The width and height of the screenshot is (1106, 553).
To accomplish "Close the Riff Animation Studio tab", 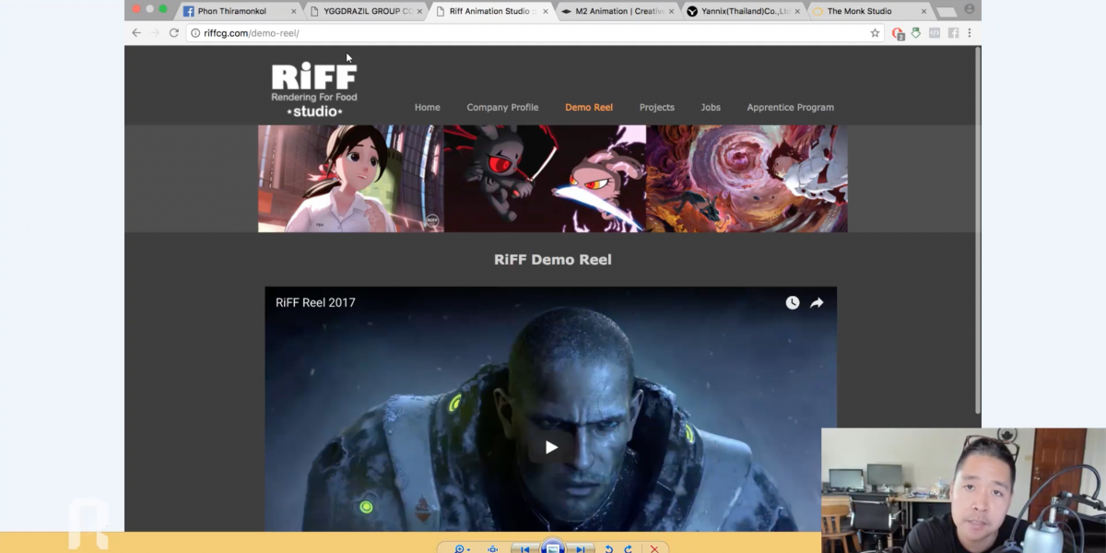I will click(x=546, y=12).
